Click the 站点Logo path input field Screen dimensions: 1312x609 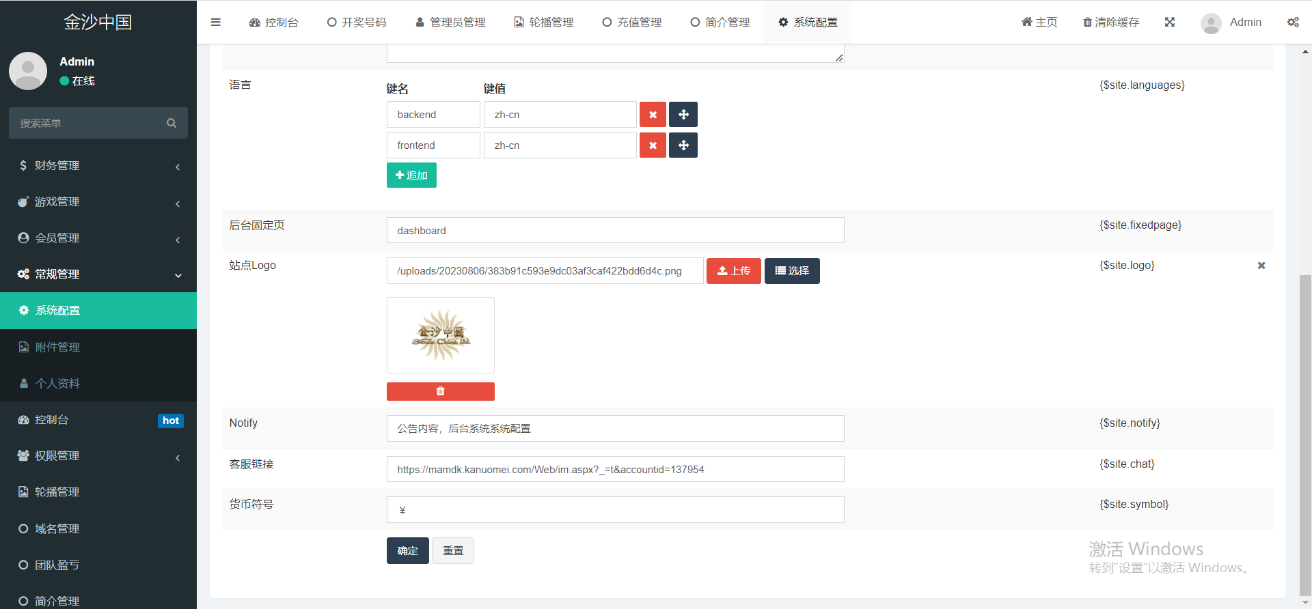[545, 271]
